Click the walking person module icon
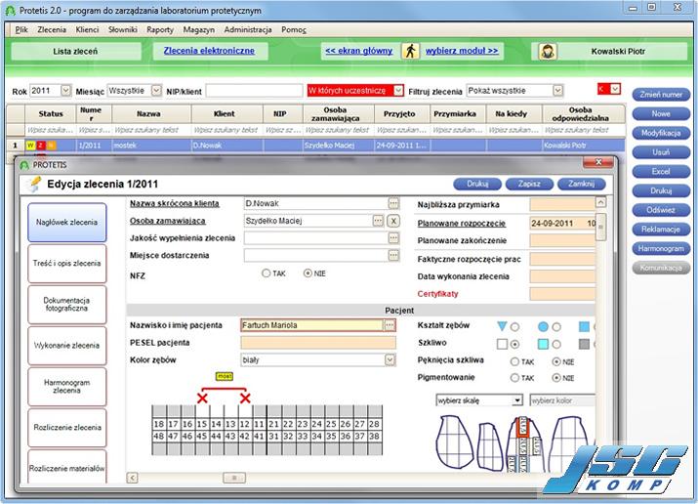 point(410,51)
